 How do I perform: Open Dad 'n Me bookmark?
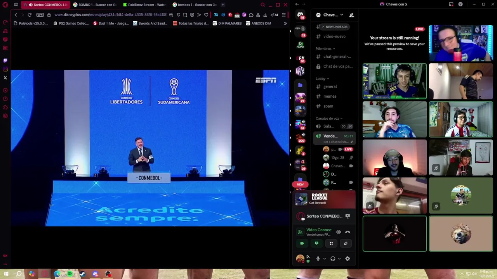tap(111, 23)
